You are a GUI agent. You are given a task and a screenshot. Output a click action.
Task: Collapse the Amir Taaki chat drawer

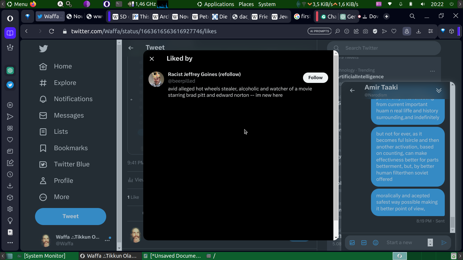tap(439, 90)
